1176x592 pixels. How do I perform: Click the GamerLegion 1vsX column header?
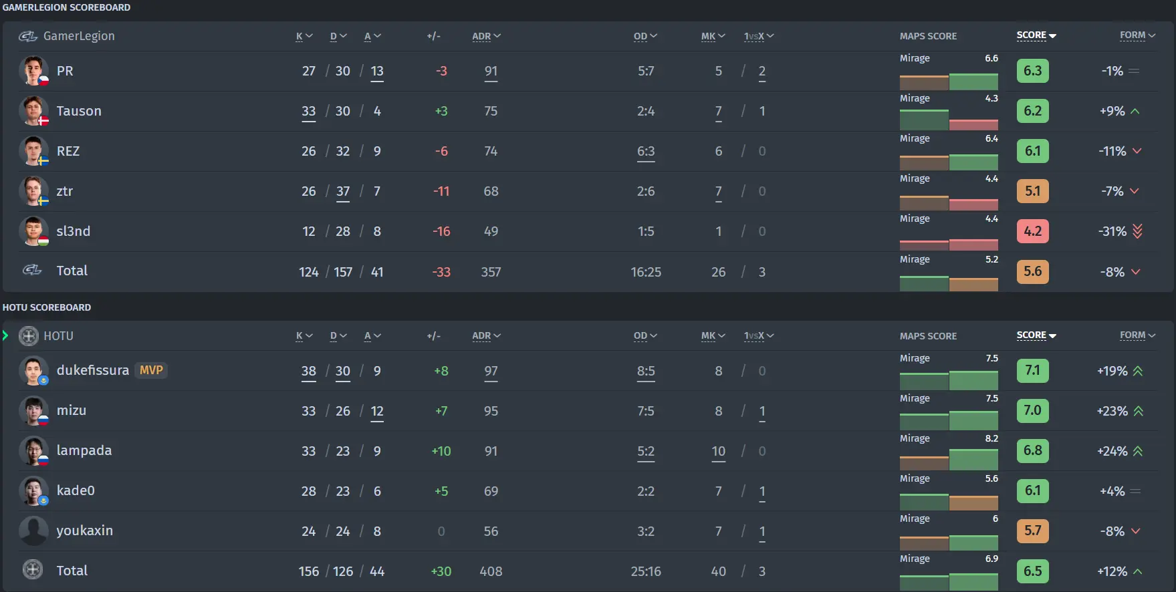[x=758, y=36]
